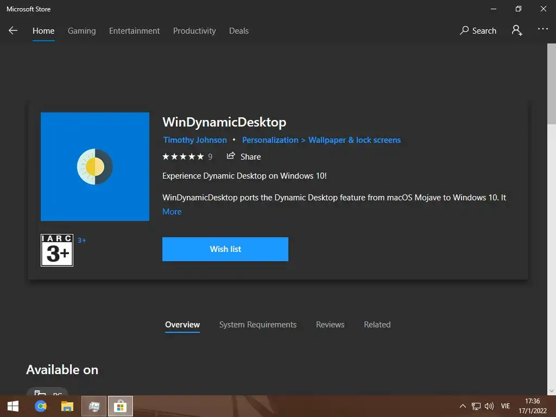This screenshot has height=417, width=556.
Task: Click the Microsoft Store taskbar icon
Action: (121, 406)
